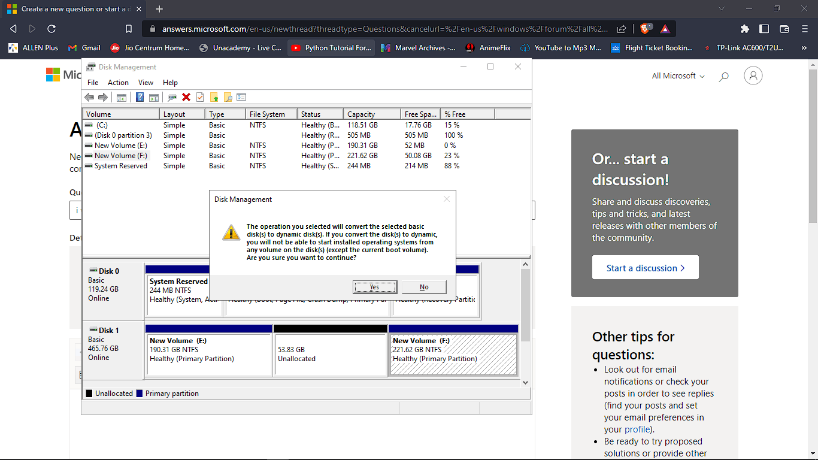Confirm conversion by clicking Yes
Image resolution: width=818 pixels, height=460 pixels.
point(374,287)
